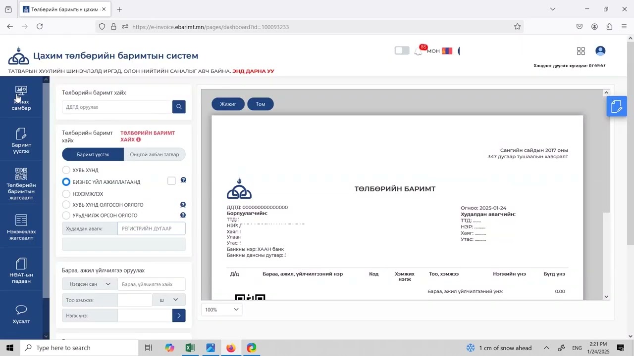
Task: Click the floating blue note edit icon
Action: [617, 106]
